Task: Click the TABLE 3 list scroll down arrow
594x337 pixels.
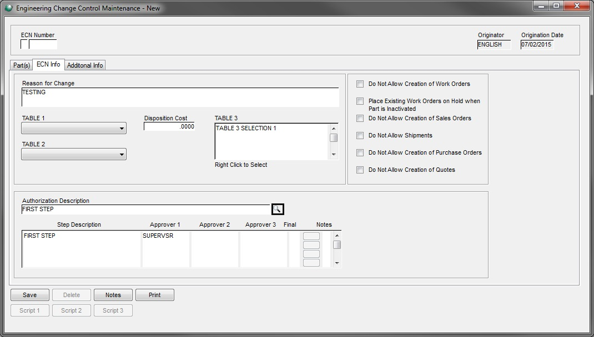Action: (334, 154)
